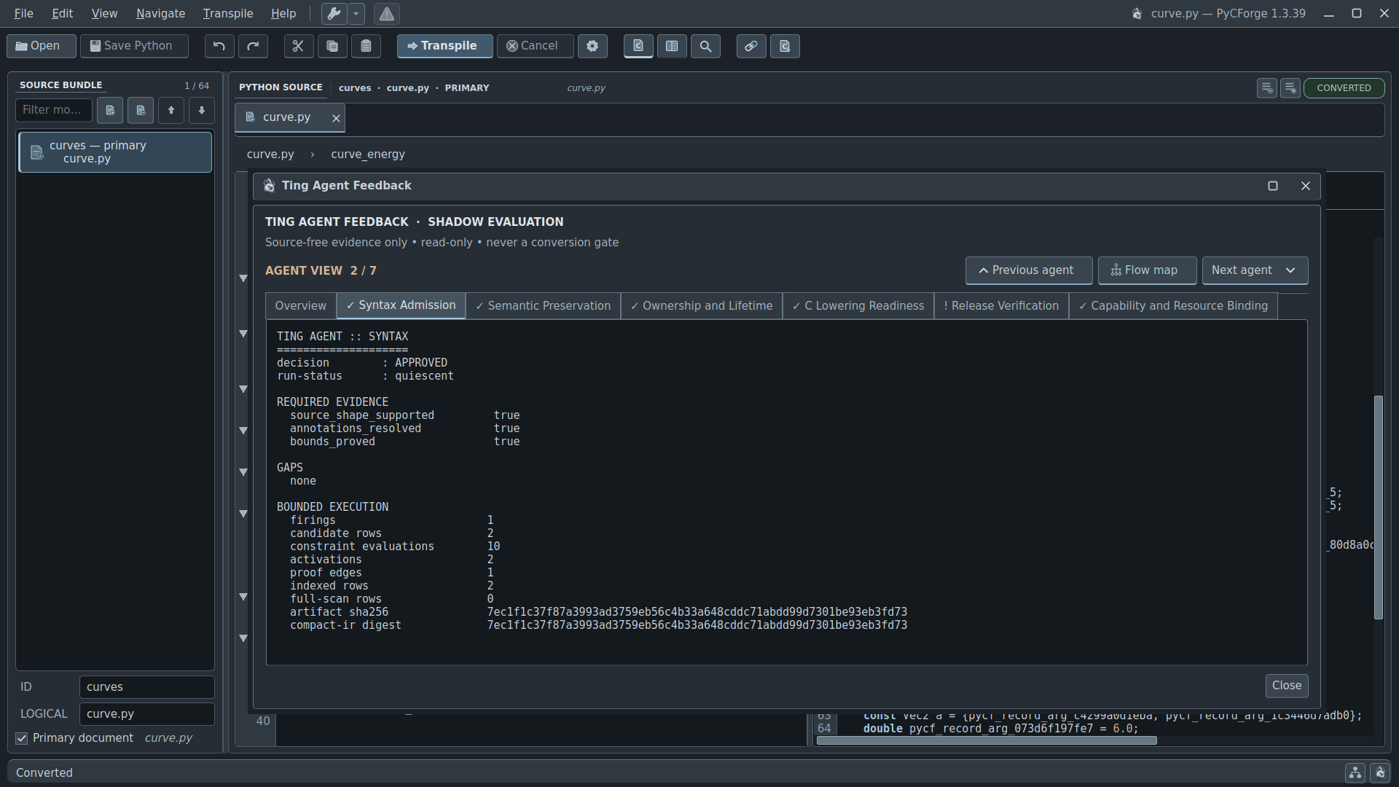Click the flow-map icon in the status bar

point(1355,772)
